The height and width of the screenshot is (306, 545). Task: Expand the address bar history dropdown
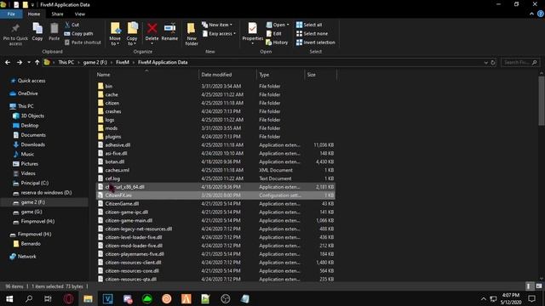(x=485, y=62)
